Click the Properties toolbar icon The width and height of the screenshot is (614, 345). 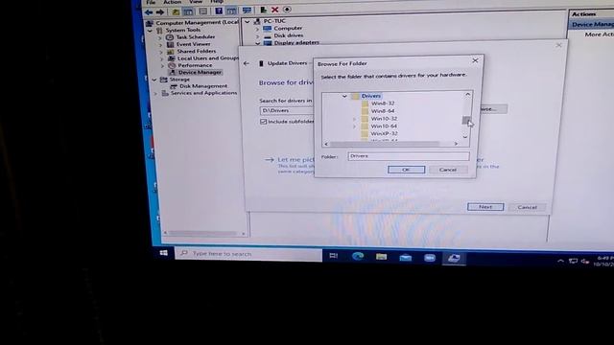click(202, 11)
